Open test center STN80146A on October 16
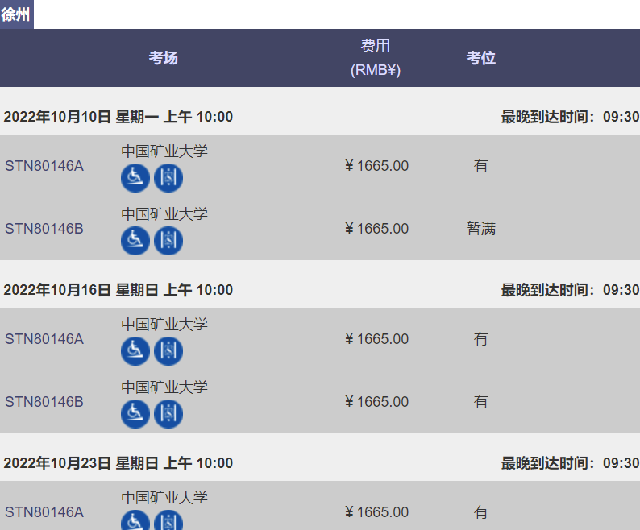The image size is (640, 530). [44, 339]
